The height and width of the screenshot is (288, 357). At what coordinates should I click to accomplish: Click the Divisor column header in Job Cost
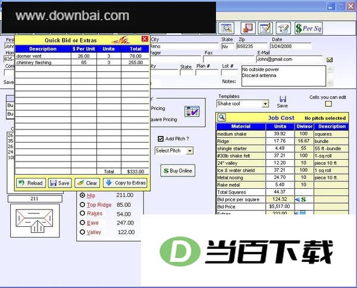tap(304, 126)
